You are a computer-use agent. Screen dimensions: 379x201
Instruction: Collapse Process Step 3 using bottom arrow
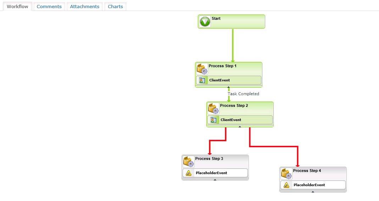[x=215, y=179]
